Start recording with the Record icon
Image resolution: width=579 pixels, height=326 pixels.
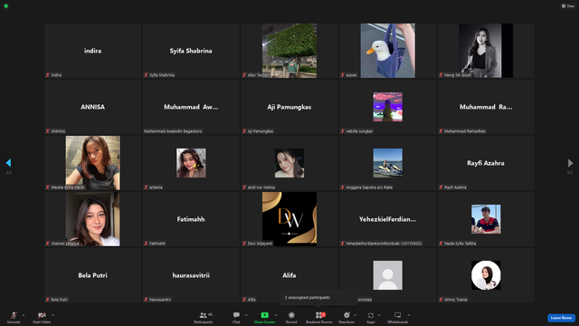(291, 315)
